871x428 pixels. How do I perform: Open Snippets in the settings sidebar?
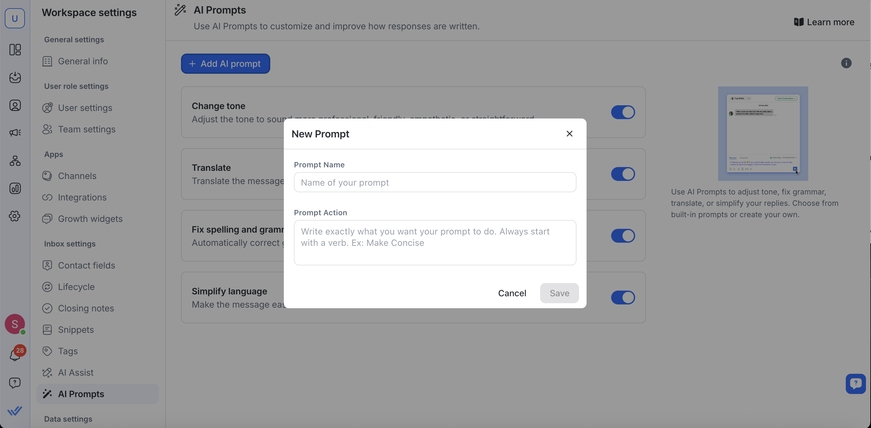point(76,330)
